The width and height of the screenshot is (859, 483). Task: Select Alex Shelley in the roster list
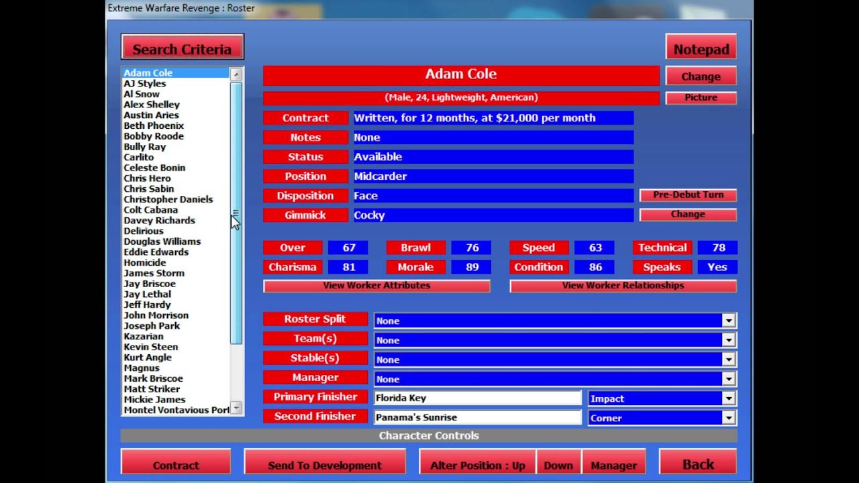[x=152, y=105]
